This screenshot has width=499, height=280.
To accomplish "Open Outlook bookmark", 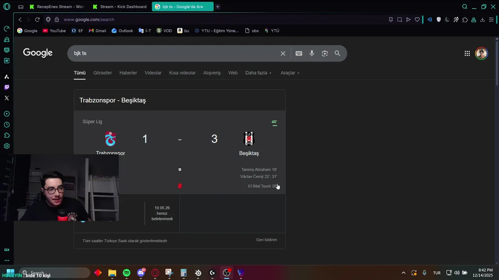I will pos(122,31).
